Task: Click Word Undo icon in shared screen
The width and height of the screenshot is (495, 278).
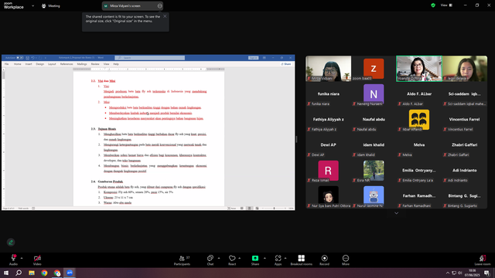Action: click(x=32, y=58)
